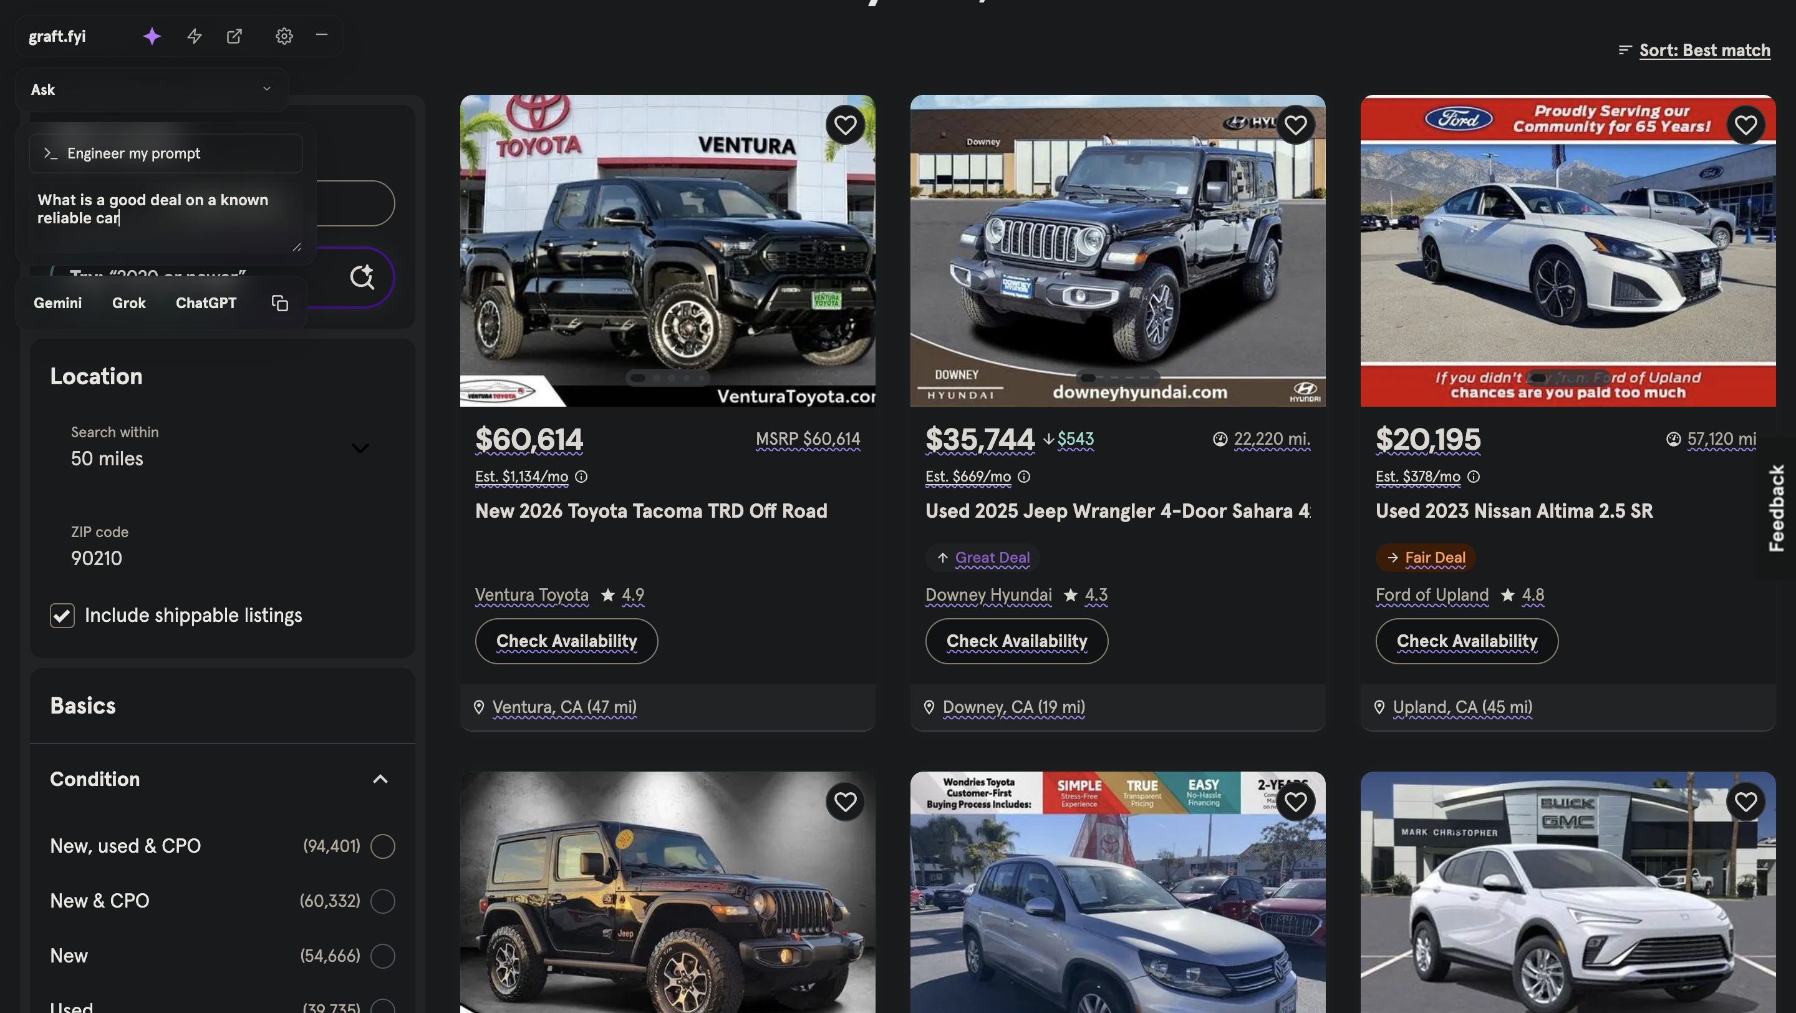Favorite the Nissan Altima listing via heart icon
The image size is (1796, 1013).
click(1746, 125)
